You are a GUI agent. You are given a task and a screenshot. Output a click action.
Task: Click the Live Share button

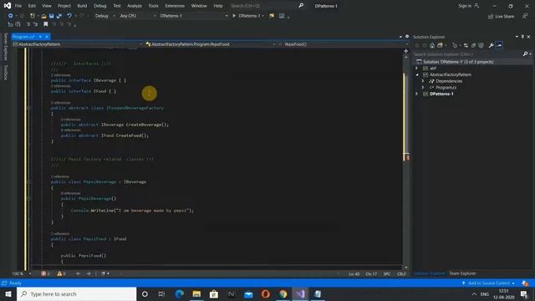pos(501,16)
